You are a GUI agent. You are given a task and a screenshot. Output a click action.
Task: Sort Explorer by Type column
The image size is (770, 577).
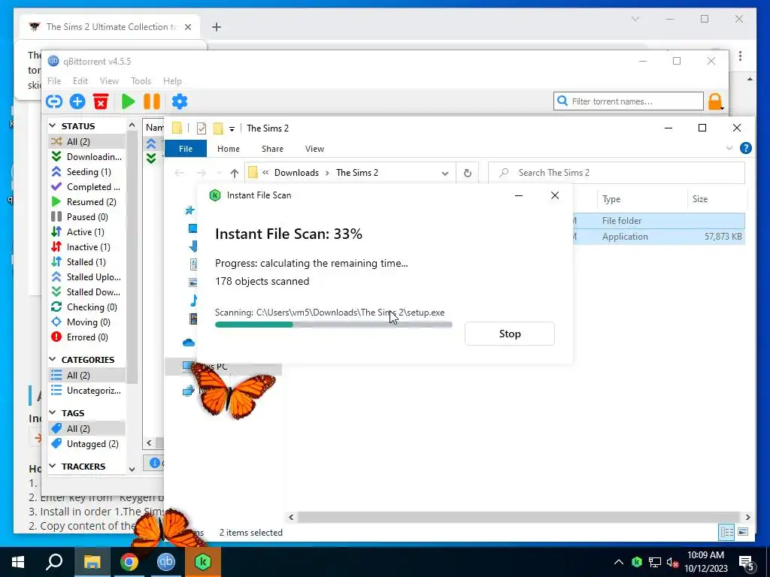[x=642, y=199]
